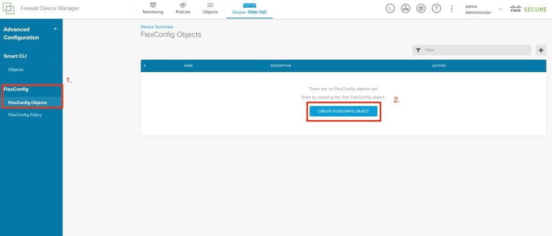Viewport: 552px width, 236px height.
Task: Click the FlexConfig Objects page title
Action: (171, 35)
